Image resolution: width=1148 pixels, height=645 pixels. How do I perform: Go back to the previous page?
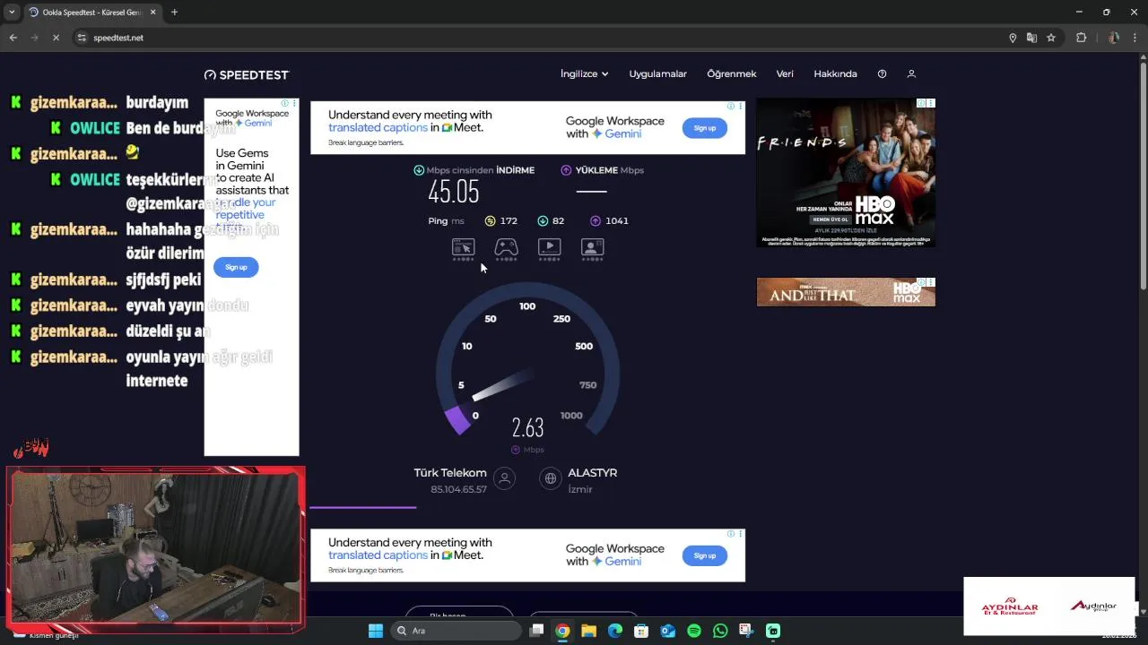[13, 38]
